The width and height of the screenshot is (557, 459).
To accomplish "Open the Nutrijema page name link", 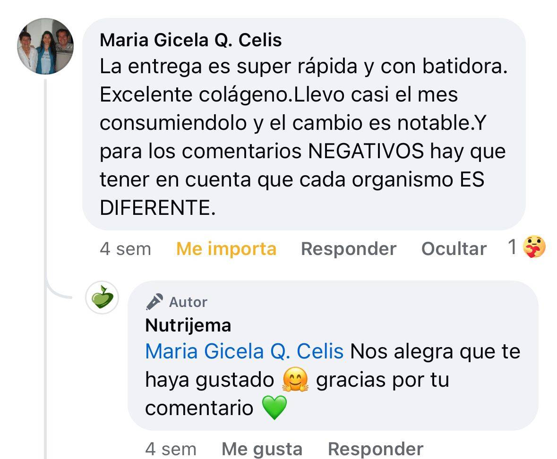I will point(188,325).
